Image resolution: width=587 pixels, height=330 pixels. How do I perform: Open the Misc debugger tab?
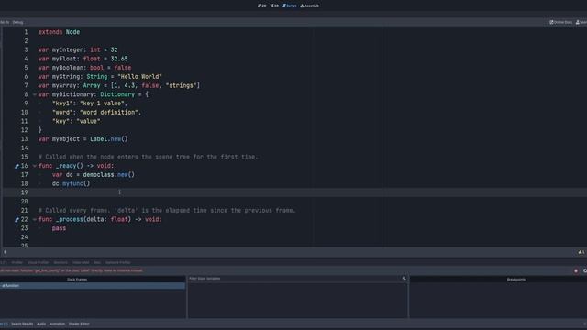(97, 263)
